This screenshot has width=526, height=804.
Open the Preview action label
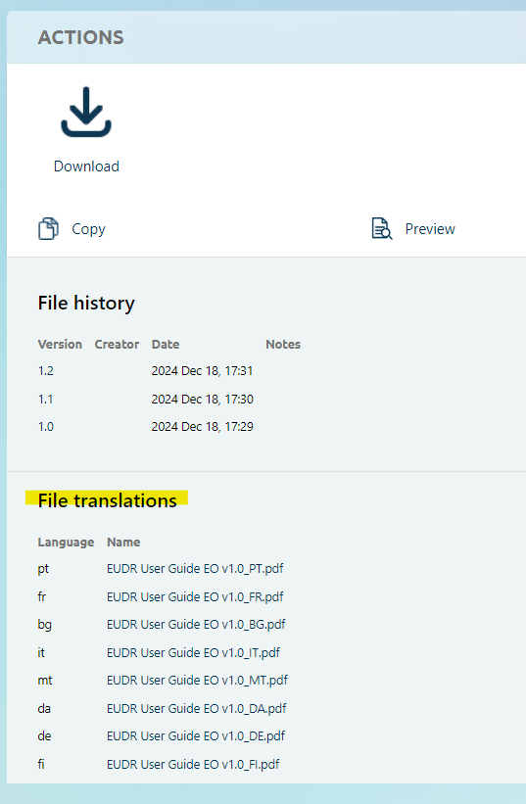tap(430, 229)
